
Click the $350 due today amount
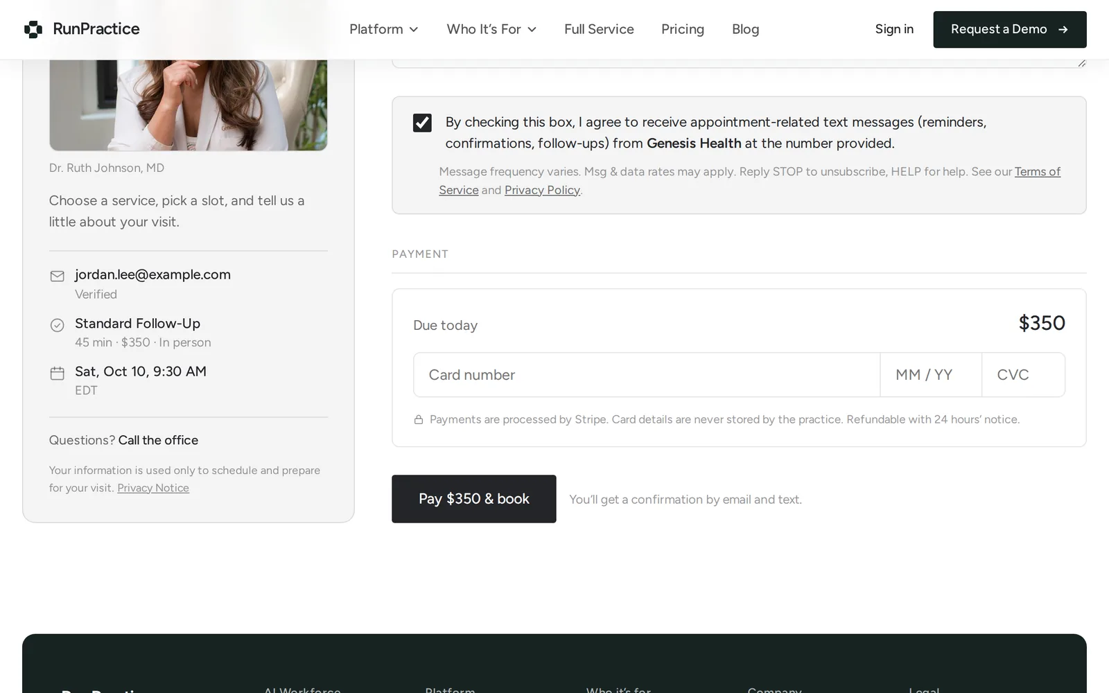(x=1042, y=323)
